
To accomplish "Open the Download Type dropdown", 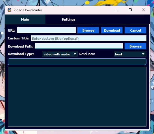I will click(60, 54).
